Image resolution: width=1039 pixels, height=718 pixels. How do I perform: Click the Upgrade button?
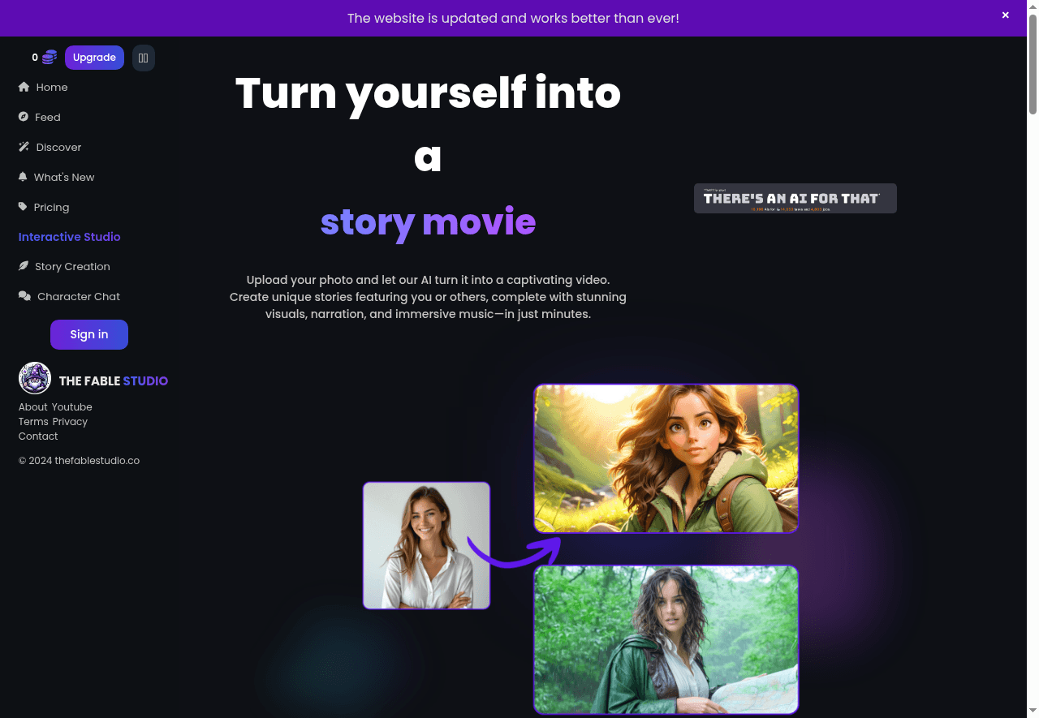point(94,58)
